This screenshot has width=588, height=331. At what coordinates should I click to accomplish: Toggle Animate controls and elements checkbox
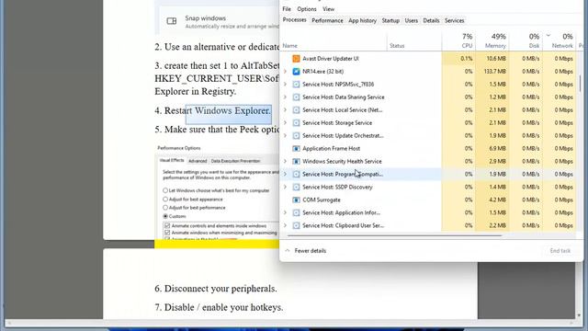[167, 226]
